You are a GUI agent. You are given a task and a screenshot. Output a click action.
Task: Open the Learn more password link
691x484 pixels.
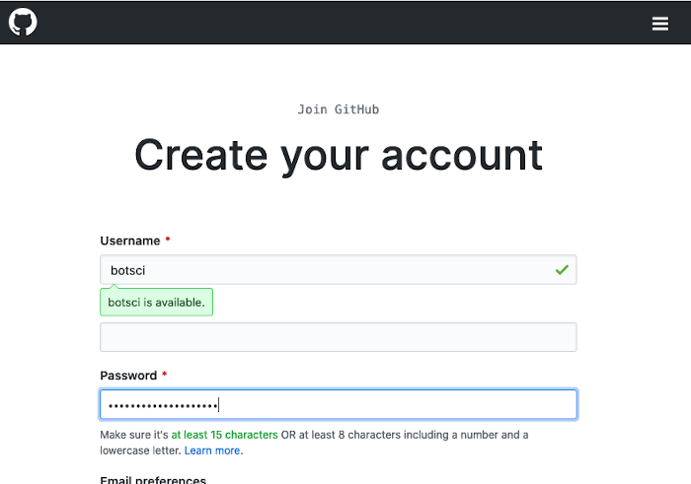(212, 450)
